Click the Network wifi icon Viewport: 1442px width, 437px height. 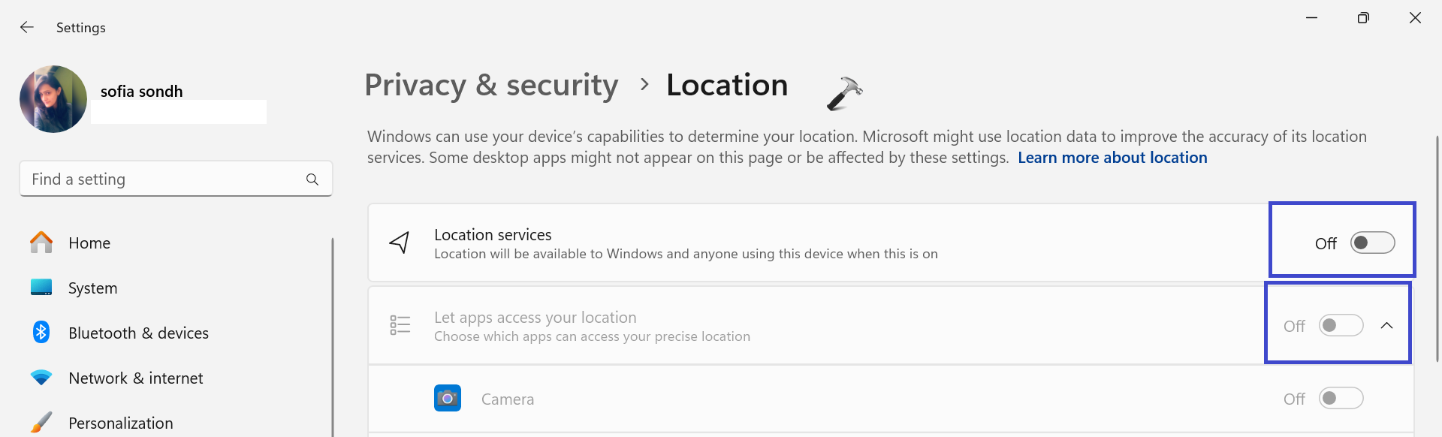click(41, 378)
